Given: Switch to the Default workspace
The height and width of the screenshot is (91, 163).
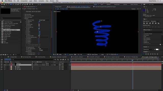Looking at the screenshot, I should [95, 5].
